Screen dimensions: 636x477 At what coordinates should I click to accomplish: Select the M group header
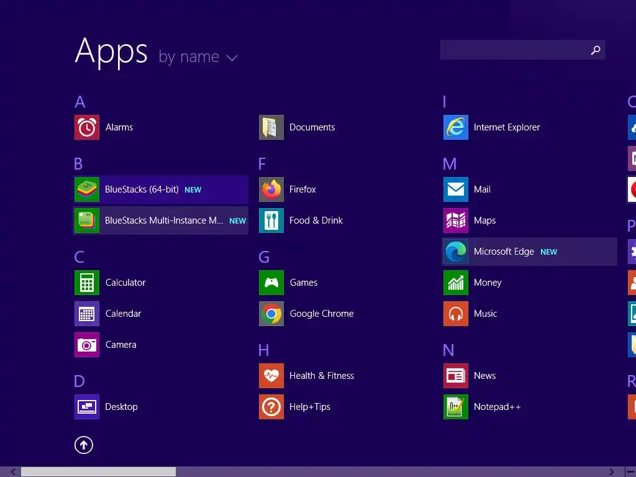[450, 164]
